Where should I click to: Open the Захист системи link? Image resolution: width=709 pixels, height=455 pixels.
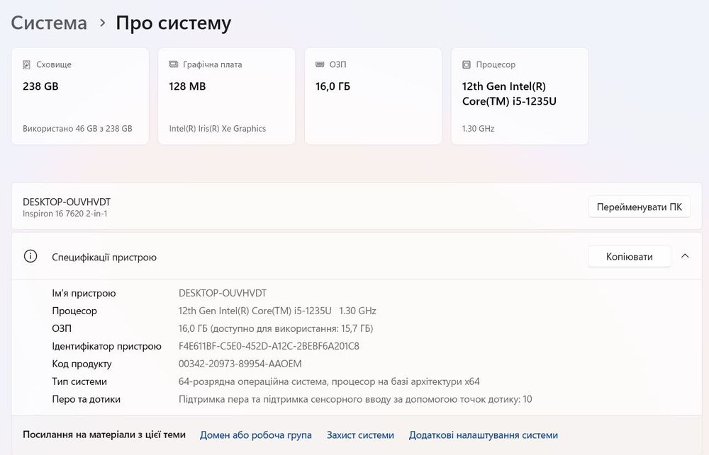[x=360, y=435]
